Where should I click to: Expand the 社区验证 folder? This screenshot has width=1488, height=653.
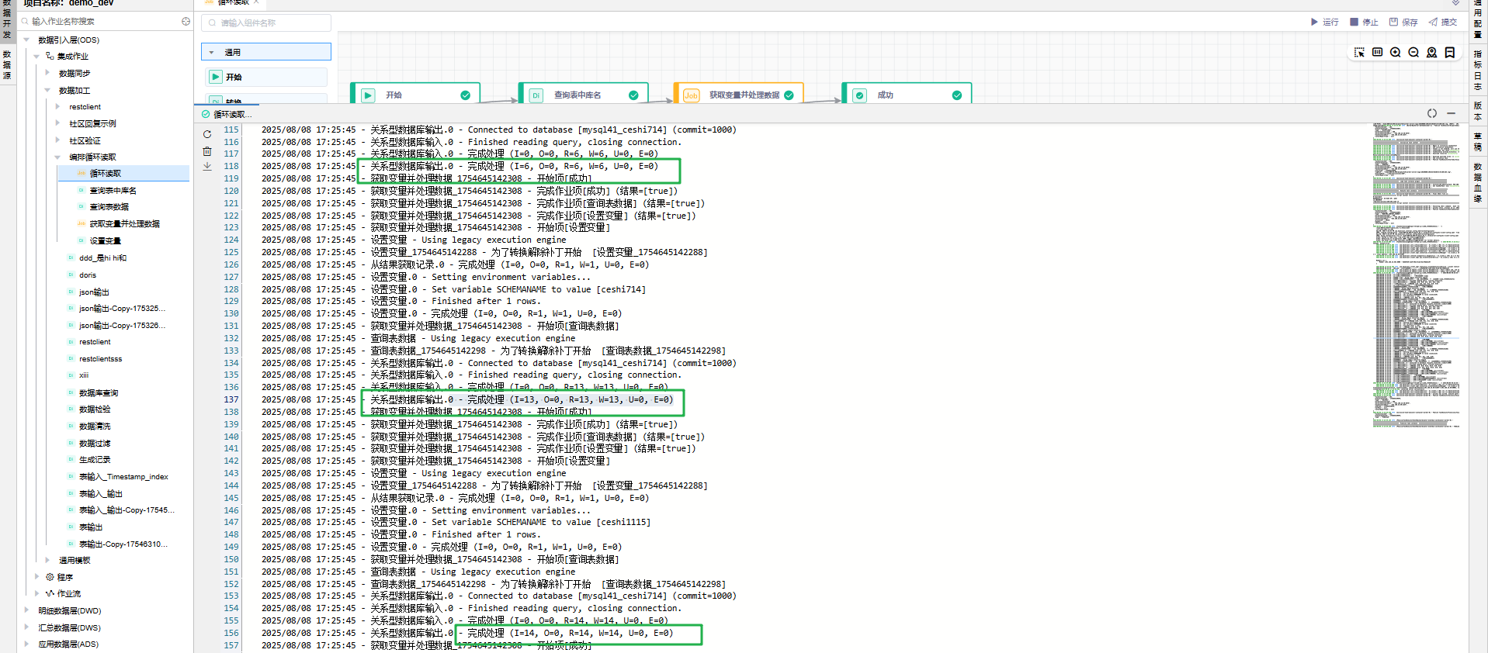pos(57,140)
